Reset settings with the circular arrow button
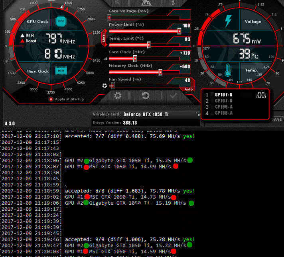The height and width of the screenshot is (257, 284). 146,96
